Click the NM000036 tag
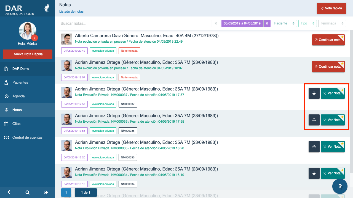The image size is (353, 198). [x=128, y=131]
